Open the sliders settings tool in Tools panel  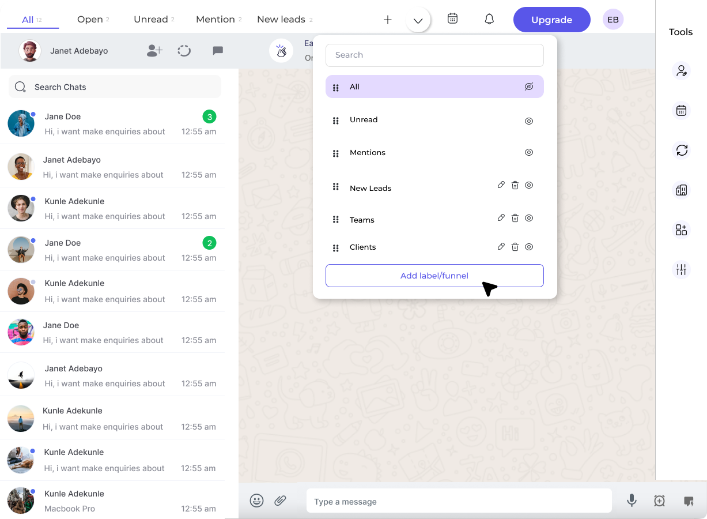point(682,269)
